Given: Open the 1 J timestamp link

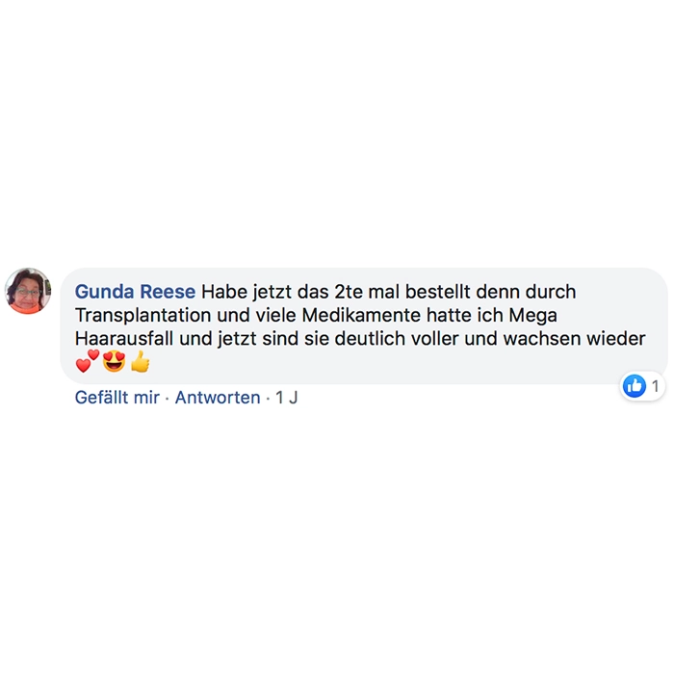Looking at the screenshot, I should pyautogui.click(x=286, y=397).
